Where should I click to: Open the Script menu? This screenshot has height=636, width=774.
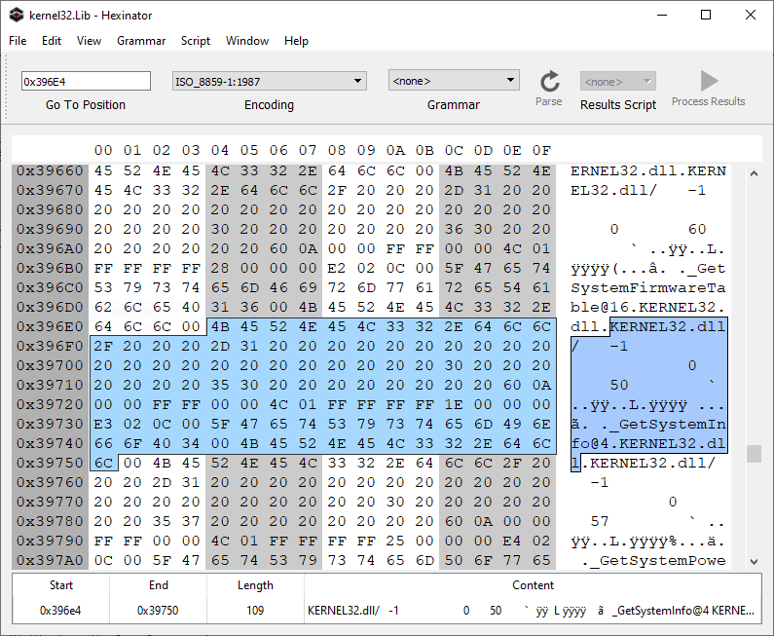tap(196, 41)
